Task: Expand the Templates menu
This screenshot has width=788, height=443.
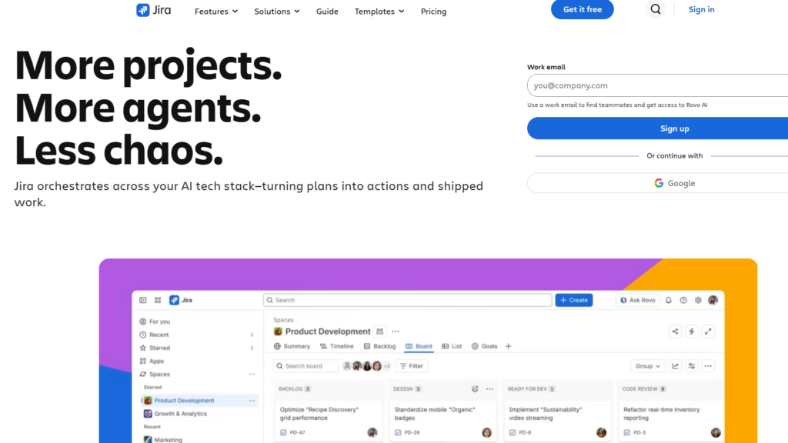Action: (379, 11)
